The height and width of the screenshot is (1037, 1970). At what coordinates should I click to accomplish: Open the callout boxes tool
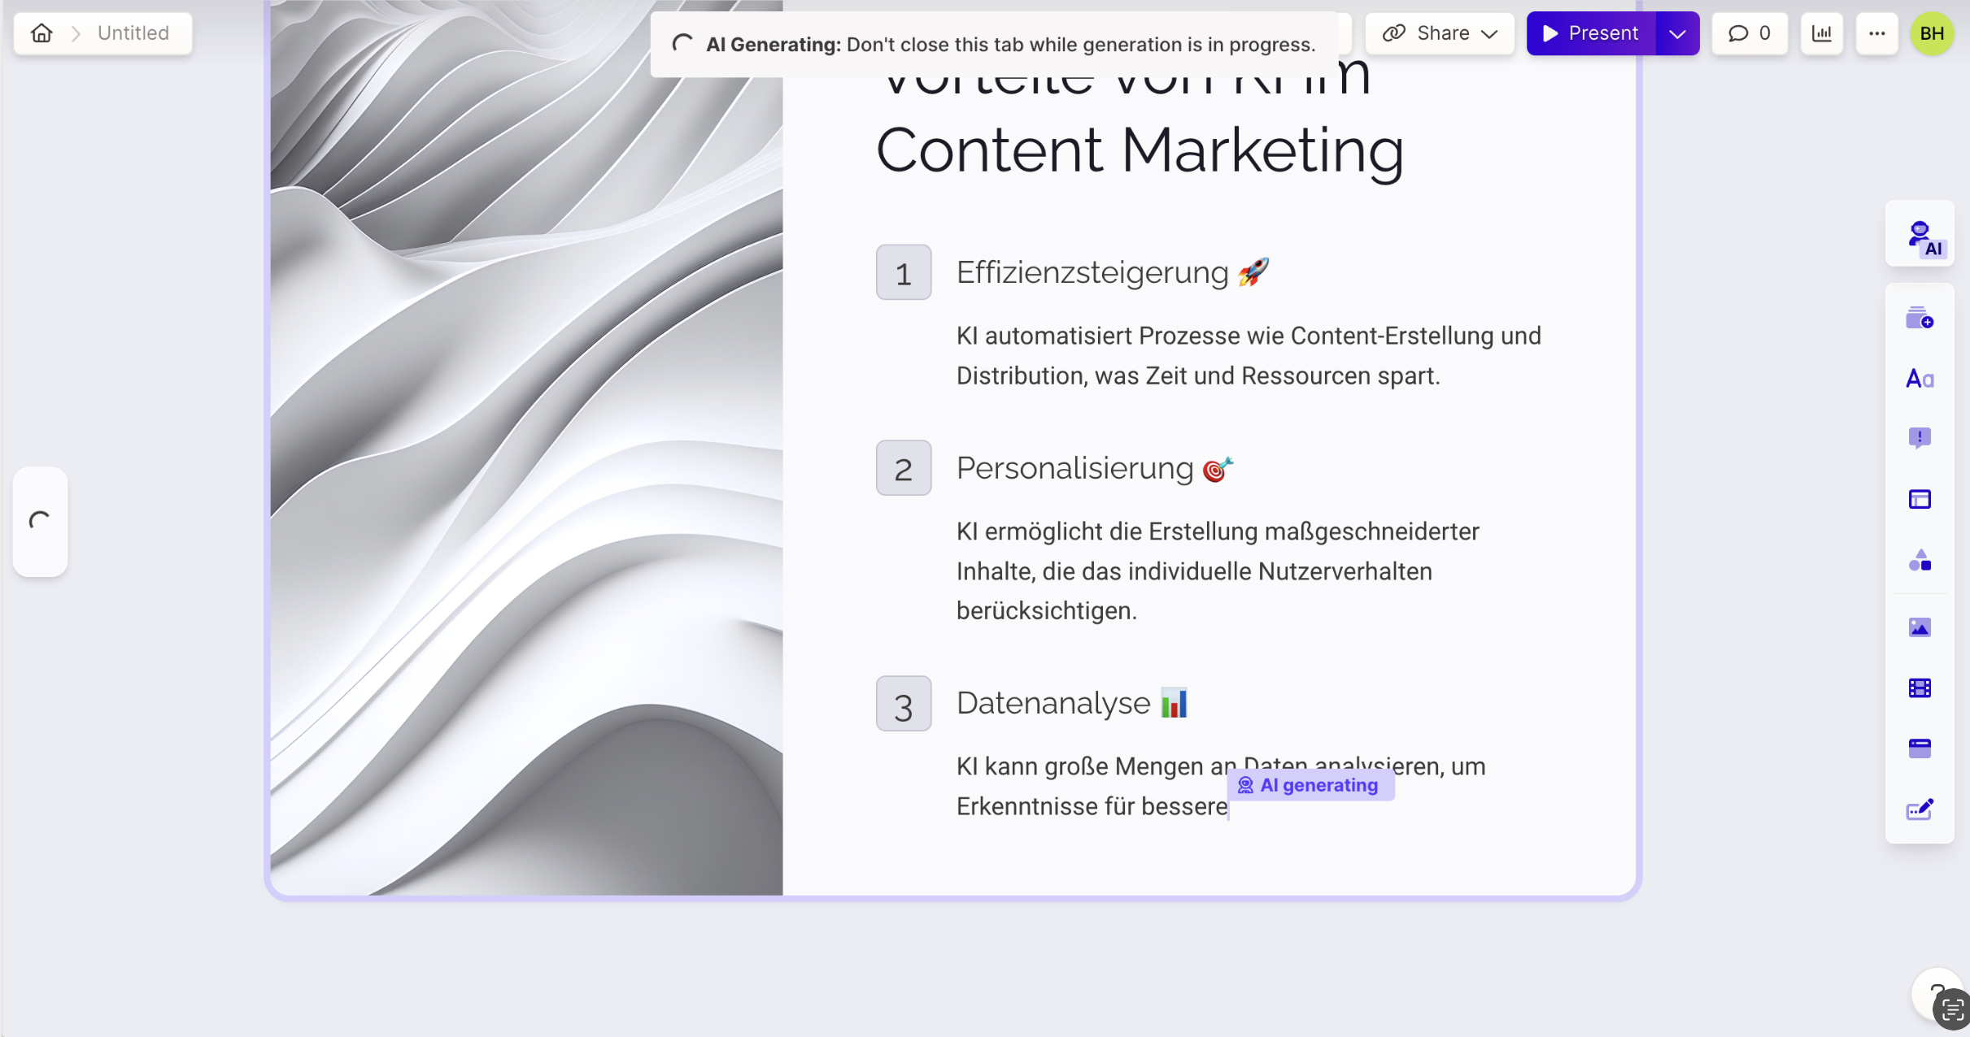(1920, 438)
